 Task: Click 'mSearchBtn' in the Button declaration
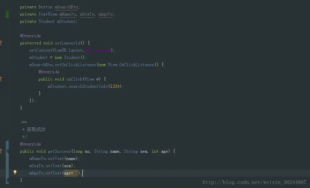tap(66, 7)
